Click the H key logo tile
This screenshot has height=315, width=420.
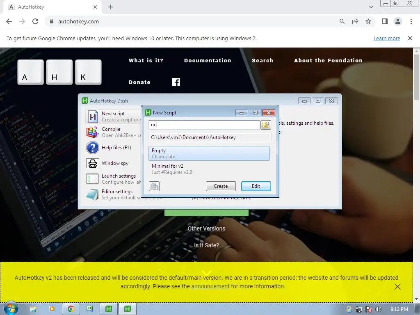pos(59,72)
